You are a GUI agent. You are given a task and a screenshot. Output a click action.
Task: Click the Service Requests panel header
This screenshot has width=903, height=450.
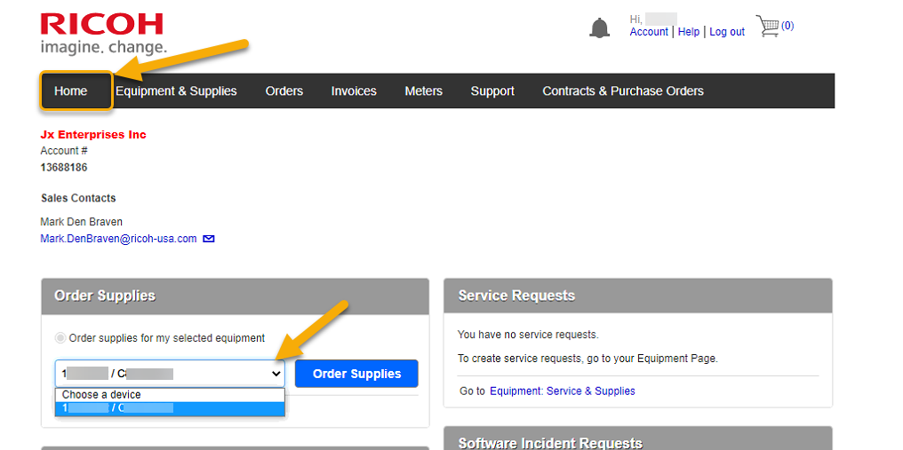pos(638,296)
